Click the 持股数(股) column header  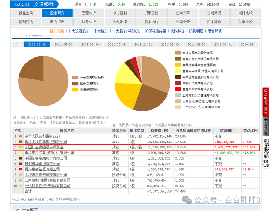pos(160,131)
